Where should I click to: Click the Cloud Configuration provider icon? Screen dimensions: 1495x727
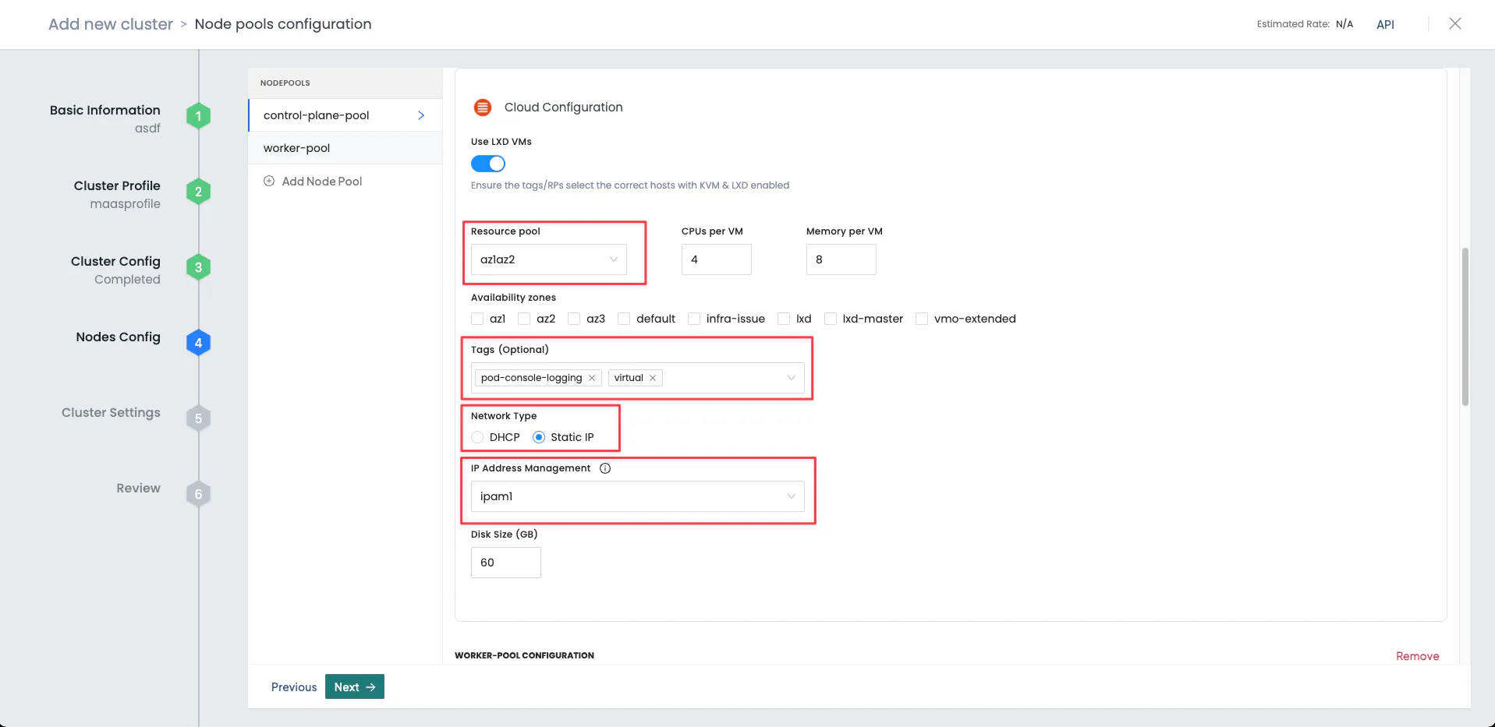[x=483, y=108]
